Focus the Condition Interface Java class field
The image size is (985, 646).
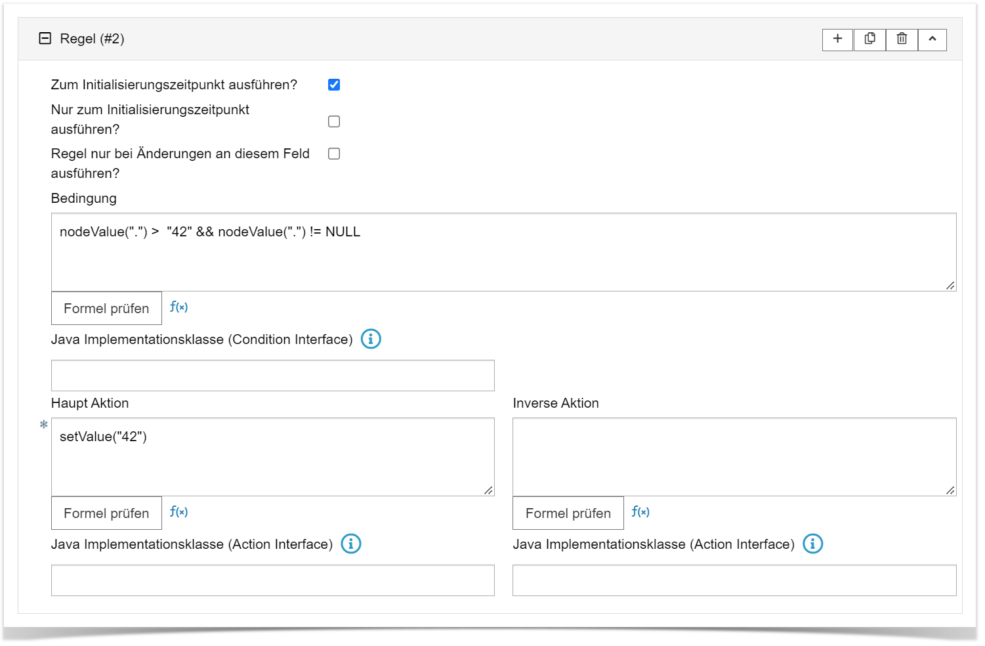[272, 376]
